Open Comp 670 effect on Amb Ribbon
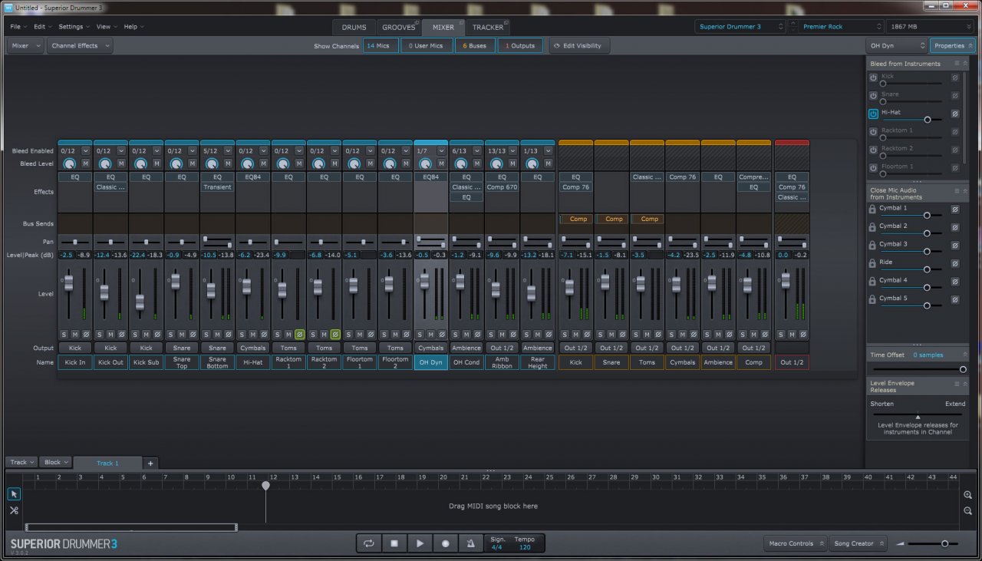 coord(502,187)
